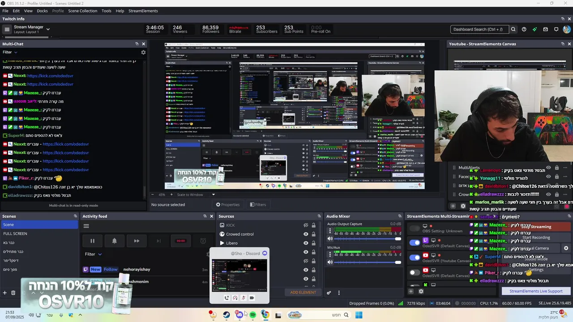
Task: Open the Tools menu
Action: point(107,11)
